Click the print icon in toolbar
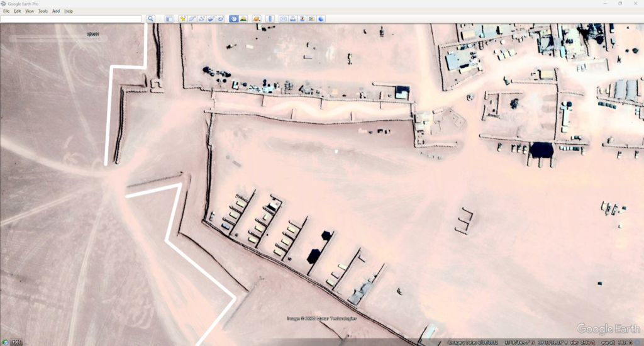Screen dimensions: 644x346 [x=292, y=19]
